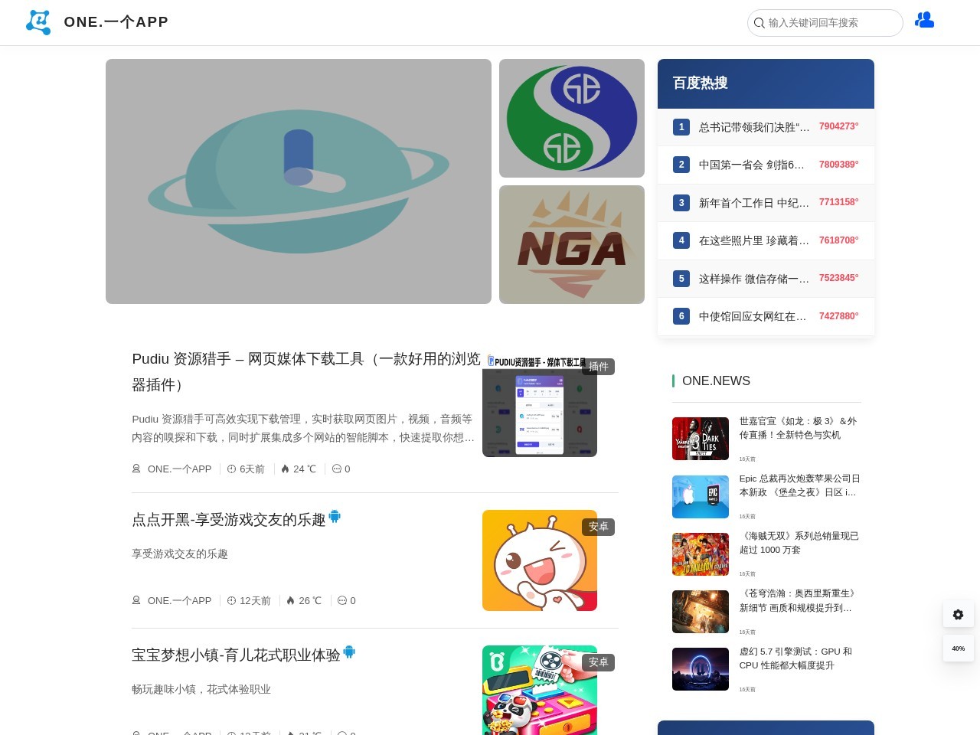Image resolution: width=980 pixels, height=735 pixels.
Task: Click the clock icon showing 12天前
Action: click(x=231, y=600)
